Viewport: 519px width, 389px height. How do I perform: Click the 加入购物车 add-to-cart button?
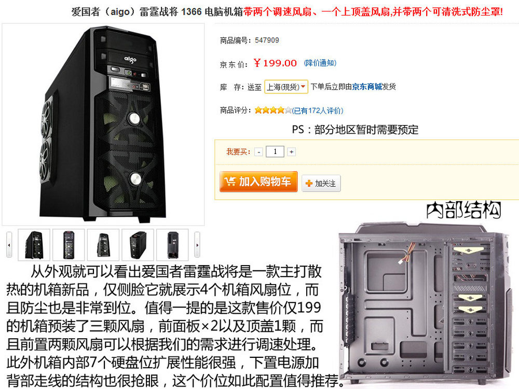click(258, 182)
